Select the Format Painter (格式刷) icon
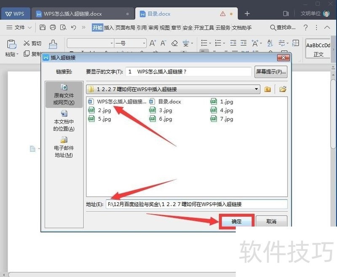The height and width of the screenshot is (277, 337). (53, 43)
